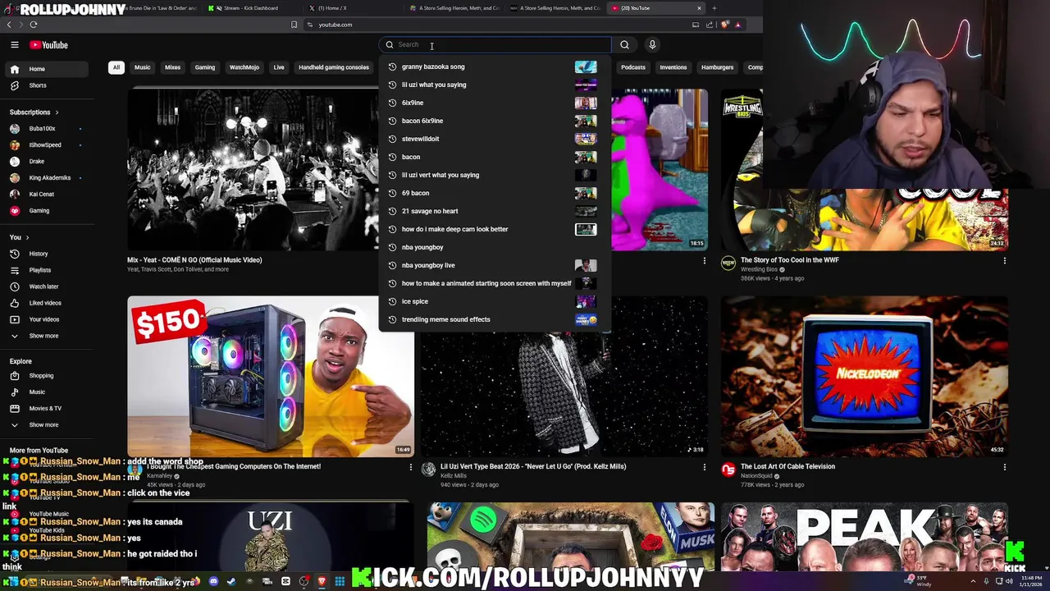1050x591 pixels.
Task: Open Steam from the taskbar
Action: pyautogui.click(x=231, y=582)
